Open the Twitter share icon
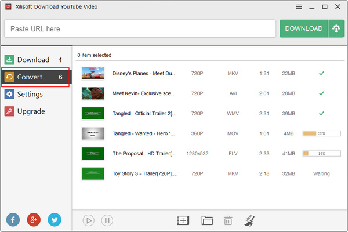This screenshot has width=348, height=232. point(55,220)
